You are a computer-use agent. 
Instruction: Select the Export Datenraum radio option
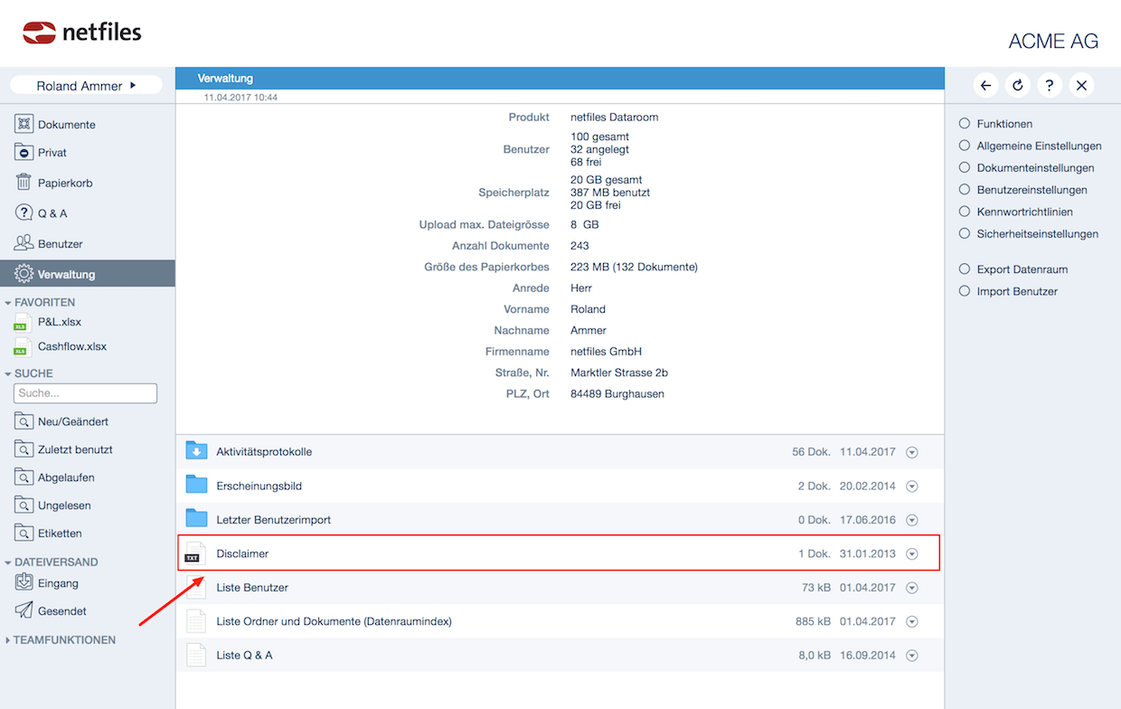965,269
